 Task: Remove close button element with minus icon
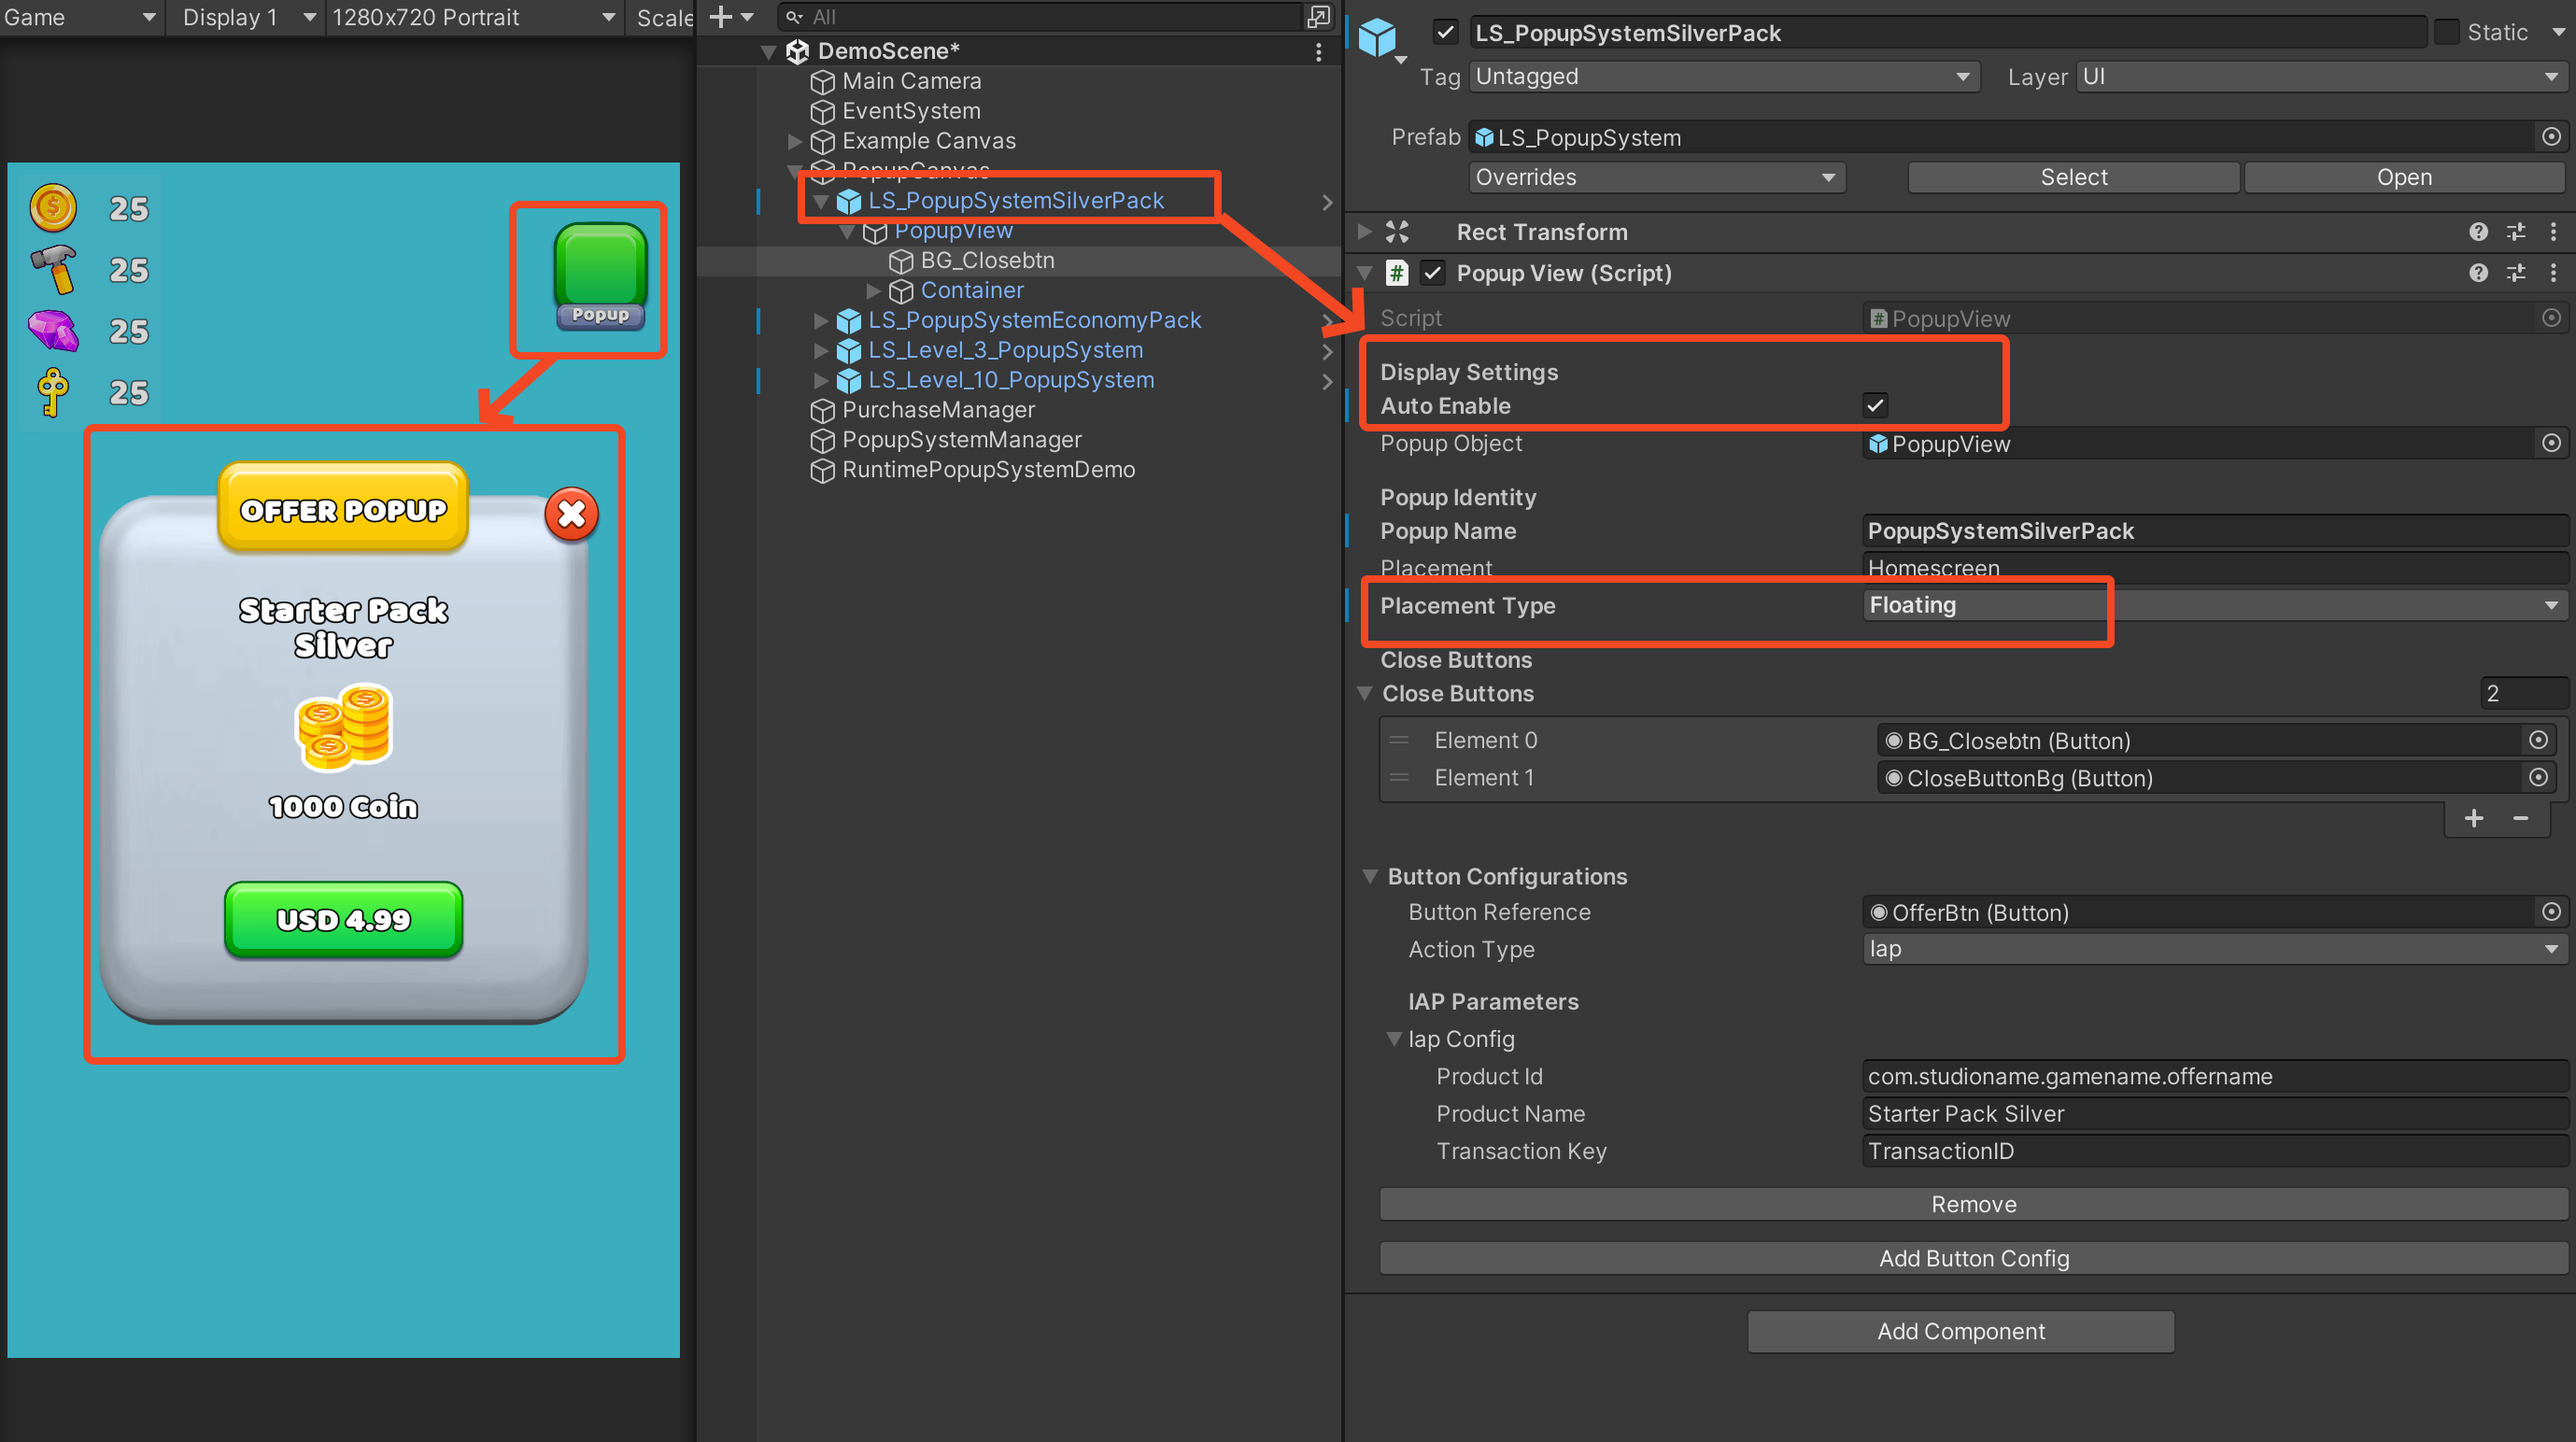(x=2521, y=818)
